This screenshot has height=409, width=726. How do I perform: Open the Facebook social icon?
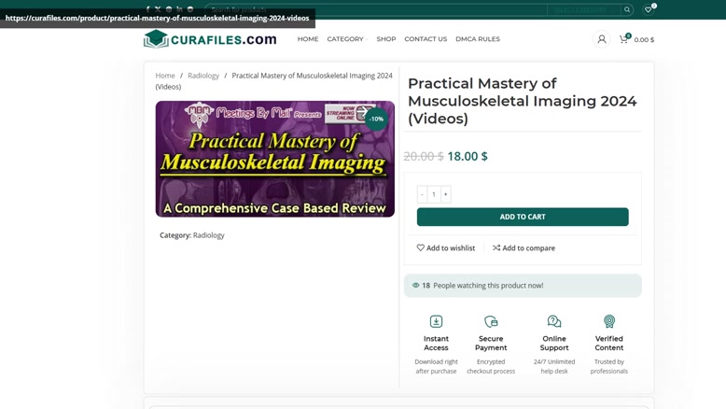coord(147,9)
